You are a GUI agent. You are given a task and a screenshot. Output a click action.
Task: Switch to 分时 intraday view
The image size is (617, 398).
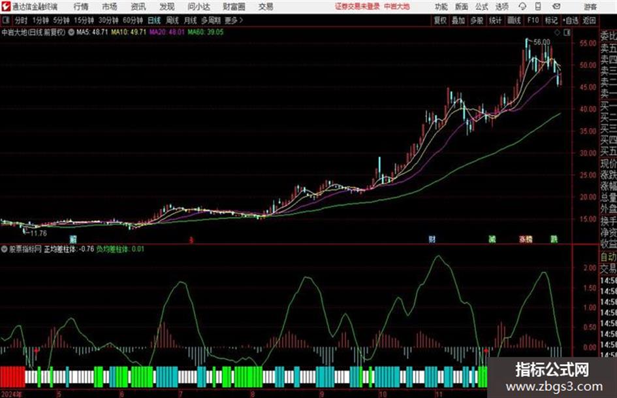point(22,20)
